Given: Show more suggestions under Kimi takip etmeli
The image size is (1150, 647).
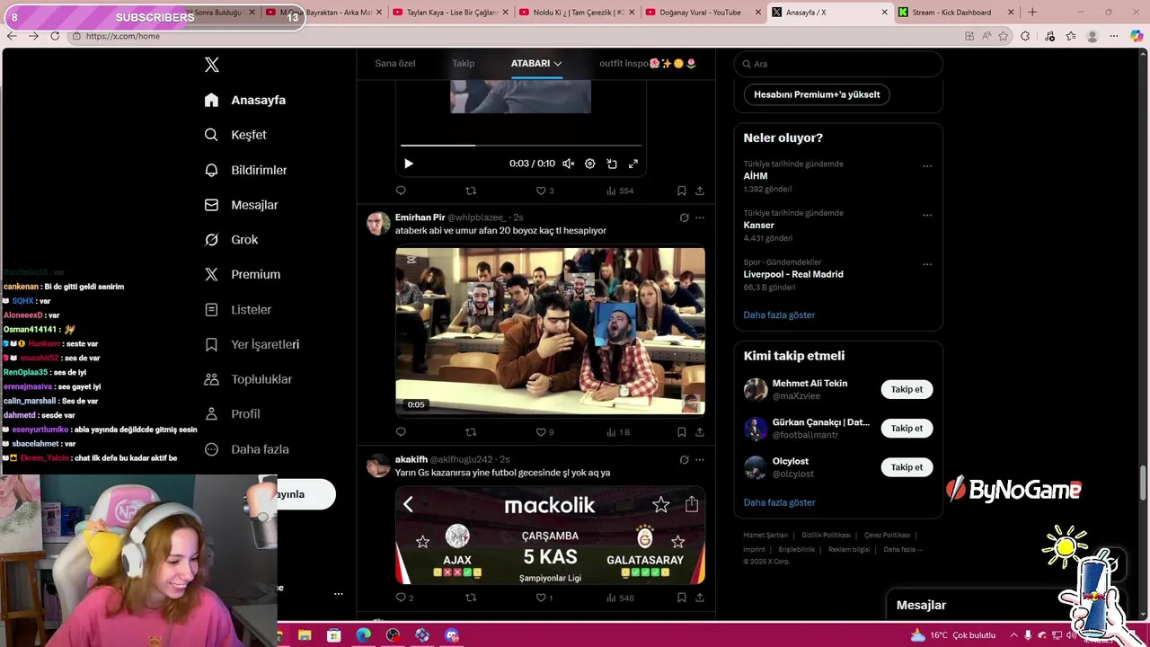Looking at the screenshot, I should pyautogui.click(x=779, y=502).
